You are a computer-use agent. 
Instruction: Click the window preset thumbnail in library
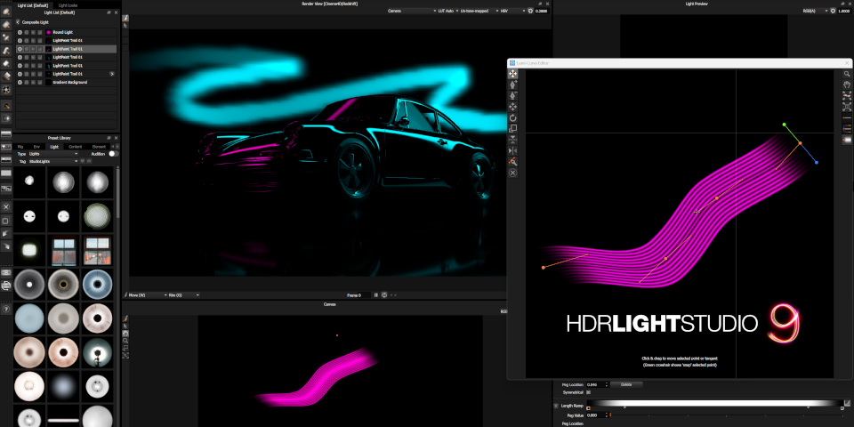coord(62,251)
